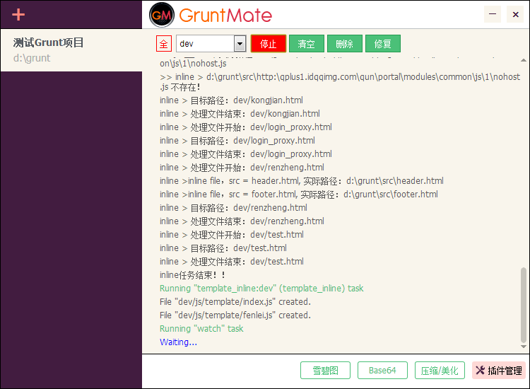Screen dimensions: 530x389
Task: Click the 目标路径: dev/kongjian.html line
Action: pyautogui.click(x=231, y=100)
